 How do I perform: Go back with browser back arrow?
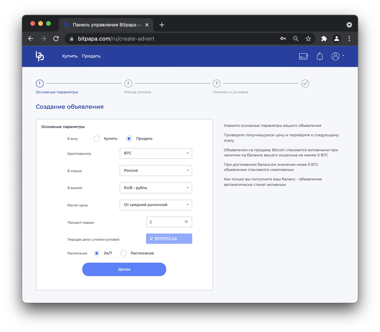click(31, 39)
